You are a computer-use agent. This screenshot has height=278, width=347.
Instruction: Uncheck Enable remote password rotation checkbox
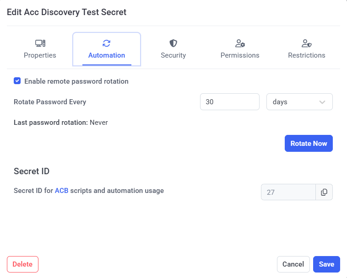[17, 81]
